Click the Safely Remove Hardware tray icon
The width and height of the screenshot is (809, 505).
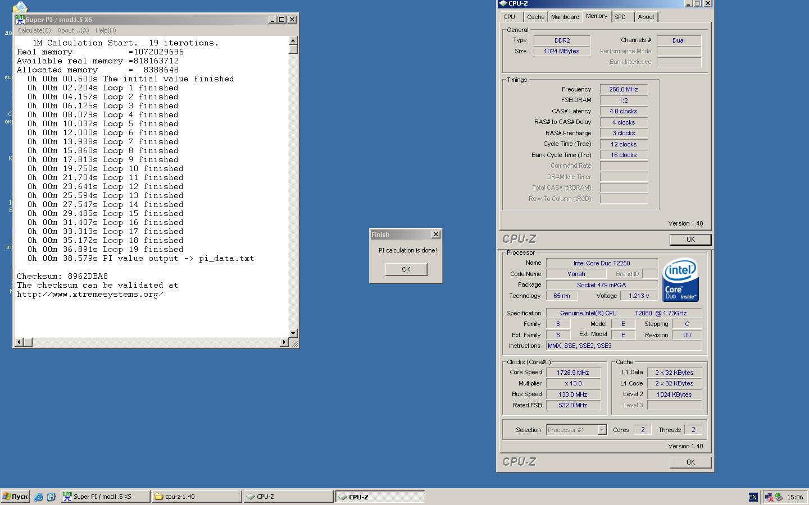pyautogui.click(x=779, y=497)
